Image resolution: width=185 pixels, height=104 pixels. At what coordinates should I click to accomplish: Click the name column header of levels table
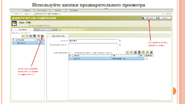coord(26,40)
